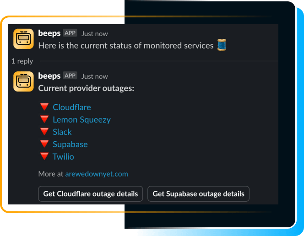Viewport: 304px width, 236px height.
Task: Open the Supabase provider link
Action: [70, 144]
